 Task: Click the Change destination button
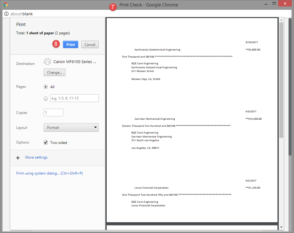pos(54,72)
